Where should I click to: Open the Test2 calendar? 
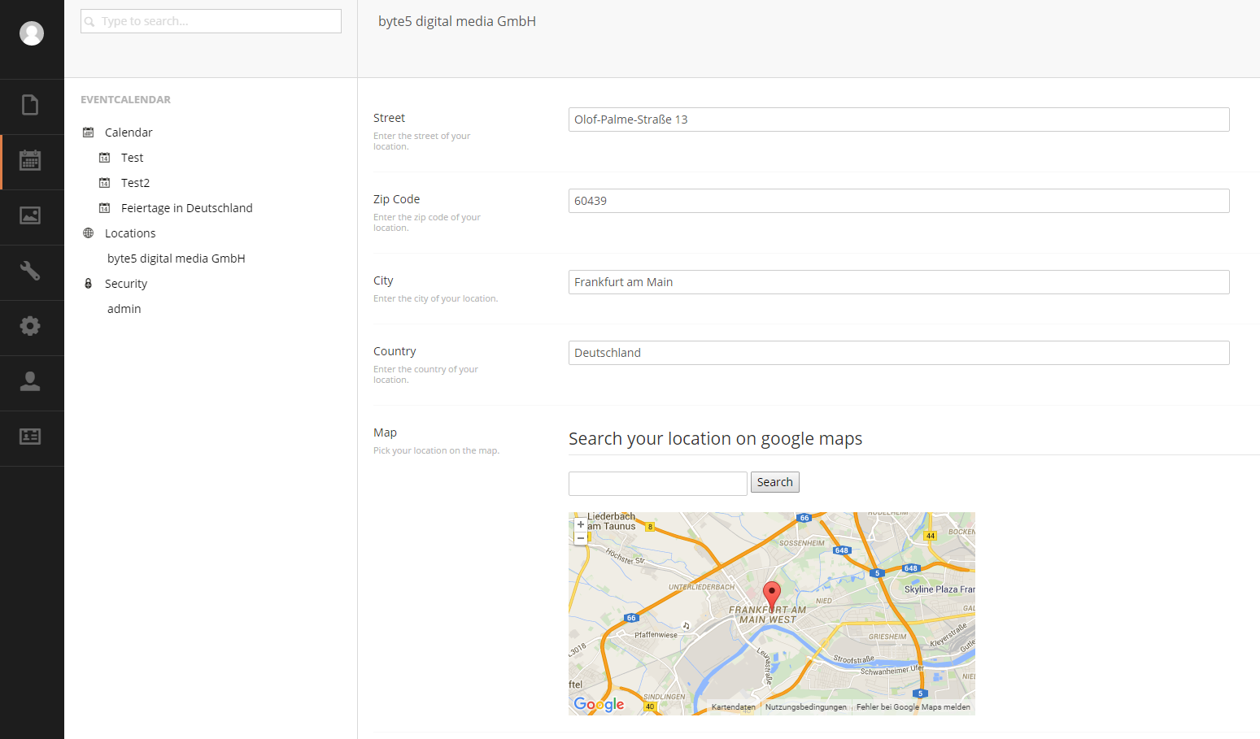tap(136, 183)
